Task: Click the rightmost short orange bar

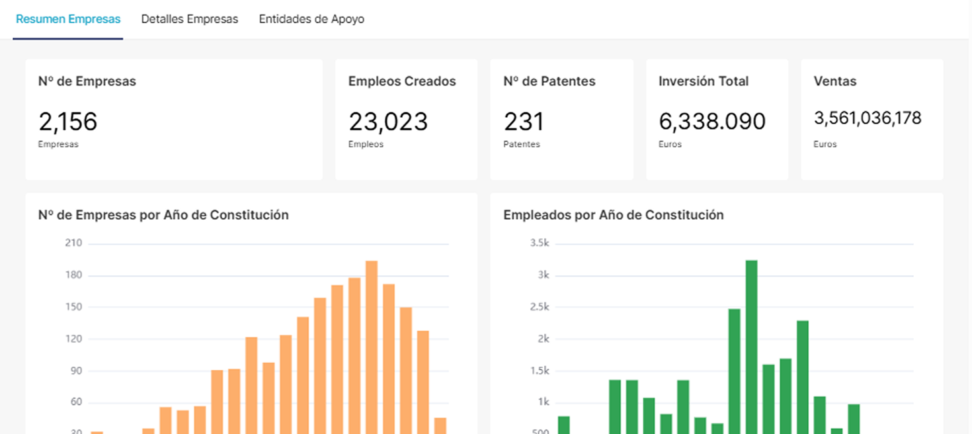Action: tap(440, 425)
